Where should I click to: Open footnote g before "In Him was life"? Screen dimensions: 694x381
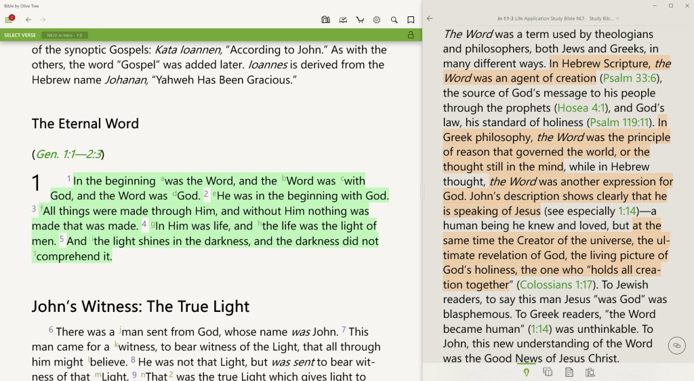tap(152, 224)
